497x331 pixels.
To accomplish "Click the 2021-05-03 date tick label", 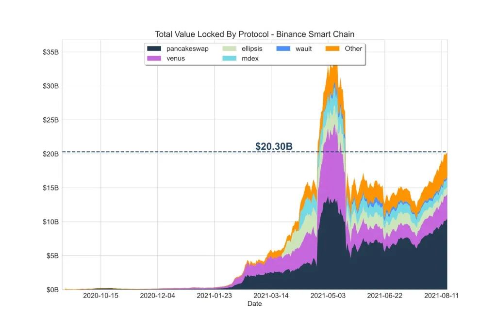I will tap(328, 296).
